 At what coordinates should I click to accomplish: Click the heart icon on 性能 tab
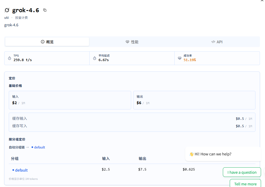pyautogui.click(x=127, y=42)
